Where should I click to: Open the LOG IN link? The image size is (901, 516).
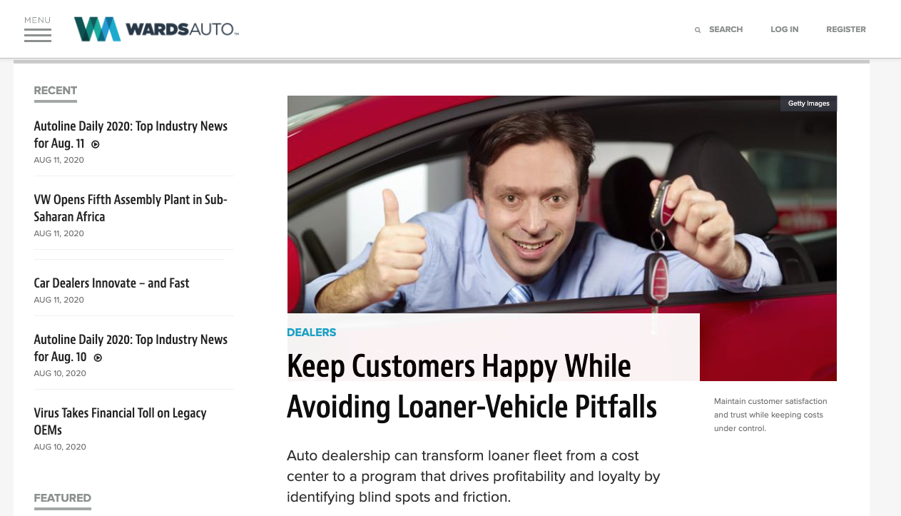(785, 30)
